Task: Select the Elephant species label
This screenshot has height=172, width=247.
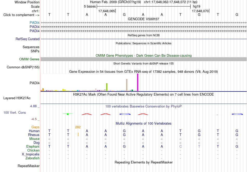Action: tap(33, 146)
